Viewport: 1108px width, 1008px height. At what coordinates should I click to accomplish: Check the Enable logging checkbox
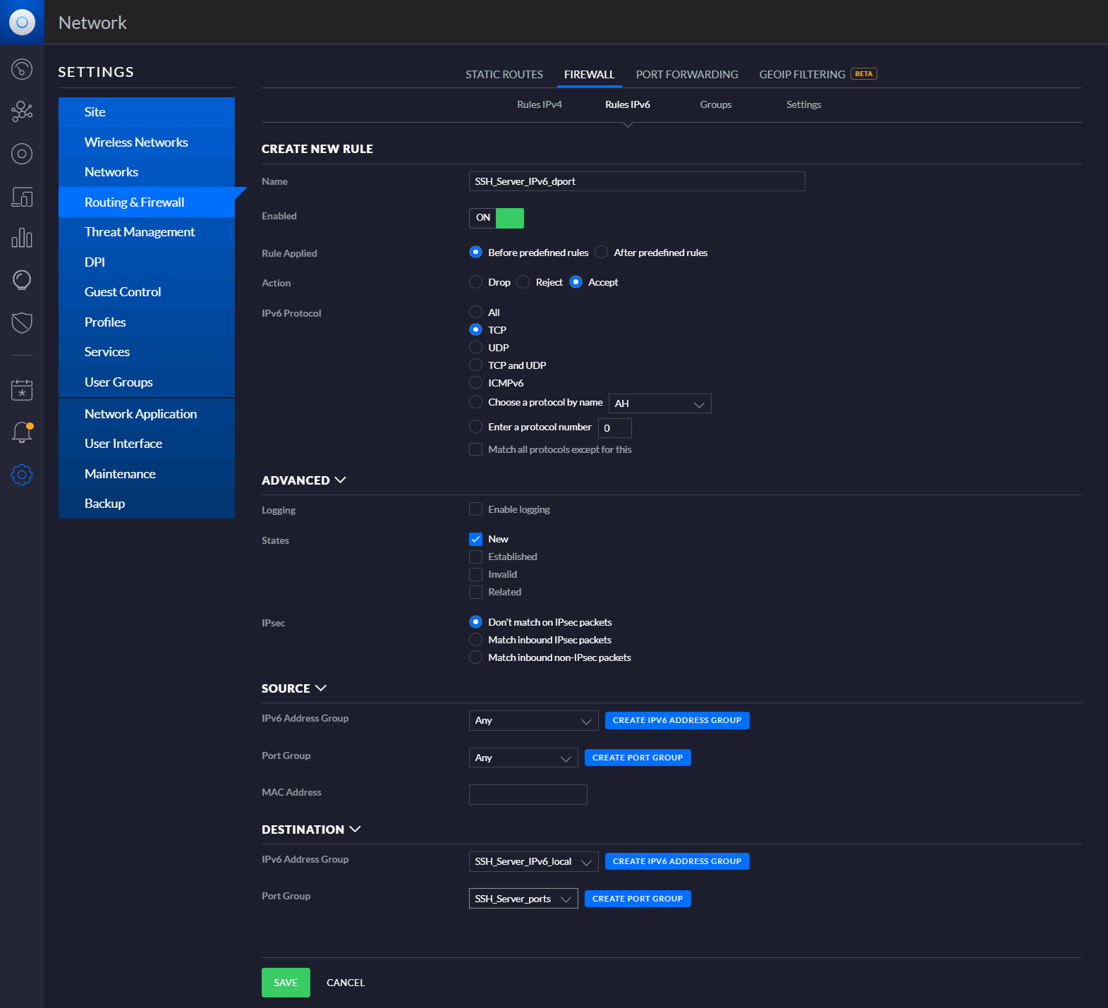(x=476, y=509)
